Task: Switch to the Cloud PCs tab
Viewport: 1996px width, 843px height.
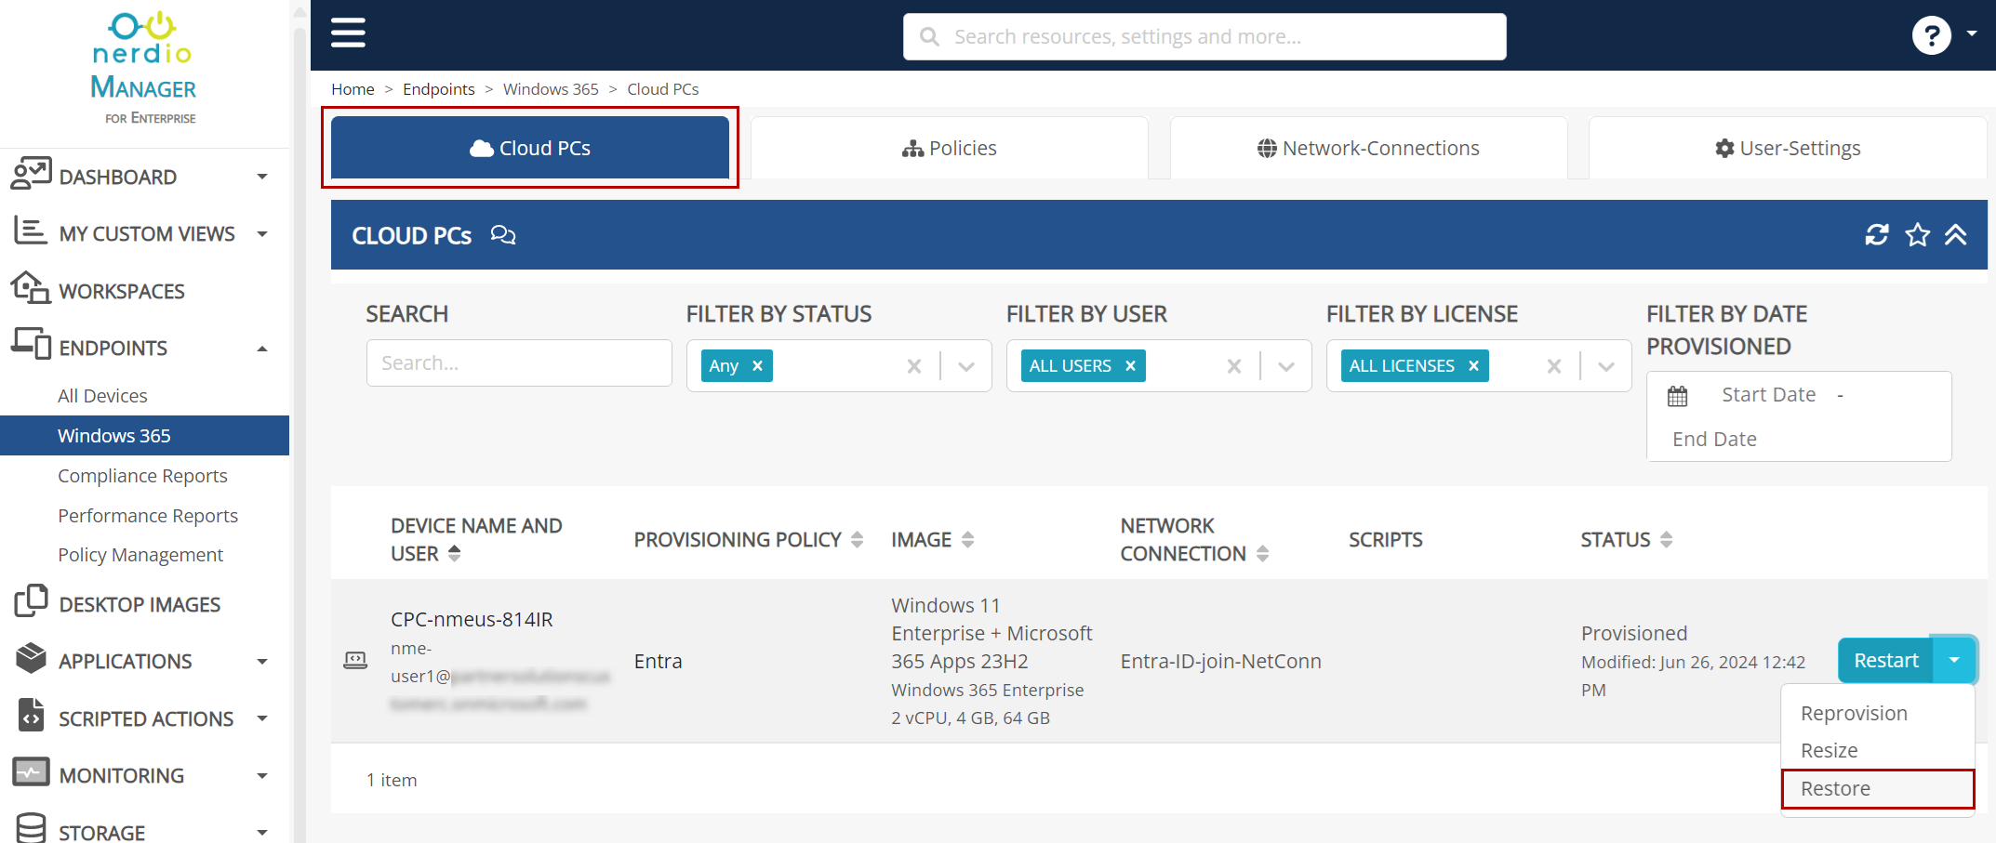Action: coord(530,148)
